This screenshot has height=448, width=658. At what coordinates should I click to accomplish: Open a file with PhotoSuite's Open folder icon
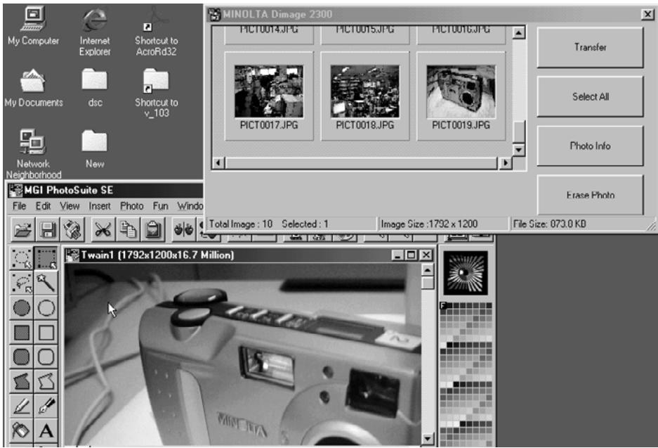pos(22,229)
